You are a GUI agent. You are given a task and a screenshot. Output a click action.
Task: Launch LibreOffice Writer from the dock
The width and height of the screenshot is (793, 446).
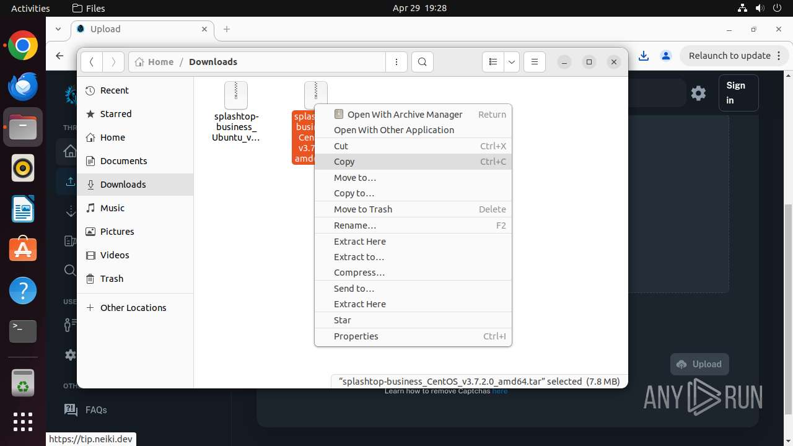23,209
